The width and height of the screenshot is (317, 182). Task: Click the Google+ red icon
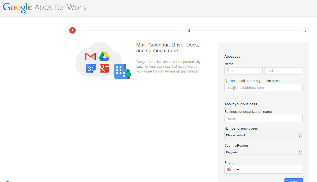tap(104, 68)
